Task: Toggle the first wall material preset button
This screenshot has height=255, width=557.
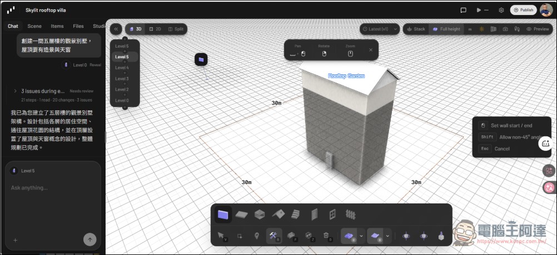Action: (349, 236)
